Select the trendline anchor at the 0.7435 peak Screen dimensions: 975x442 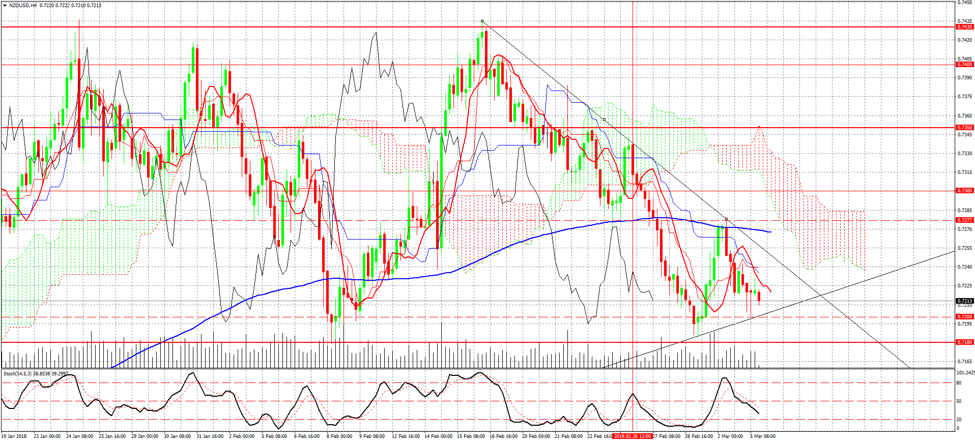coord(482,21)
